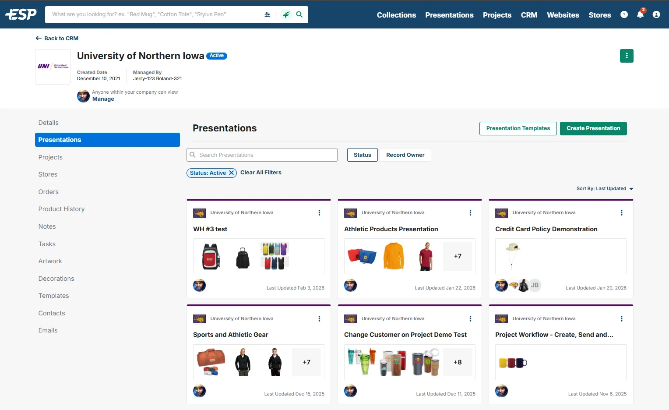Screen dimensions: 669x410
Task: Click the Presentation Templates button
Action: 518,128
